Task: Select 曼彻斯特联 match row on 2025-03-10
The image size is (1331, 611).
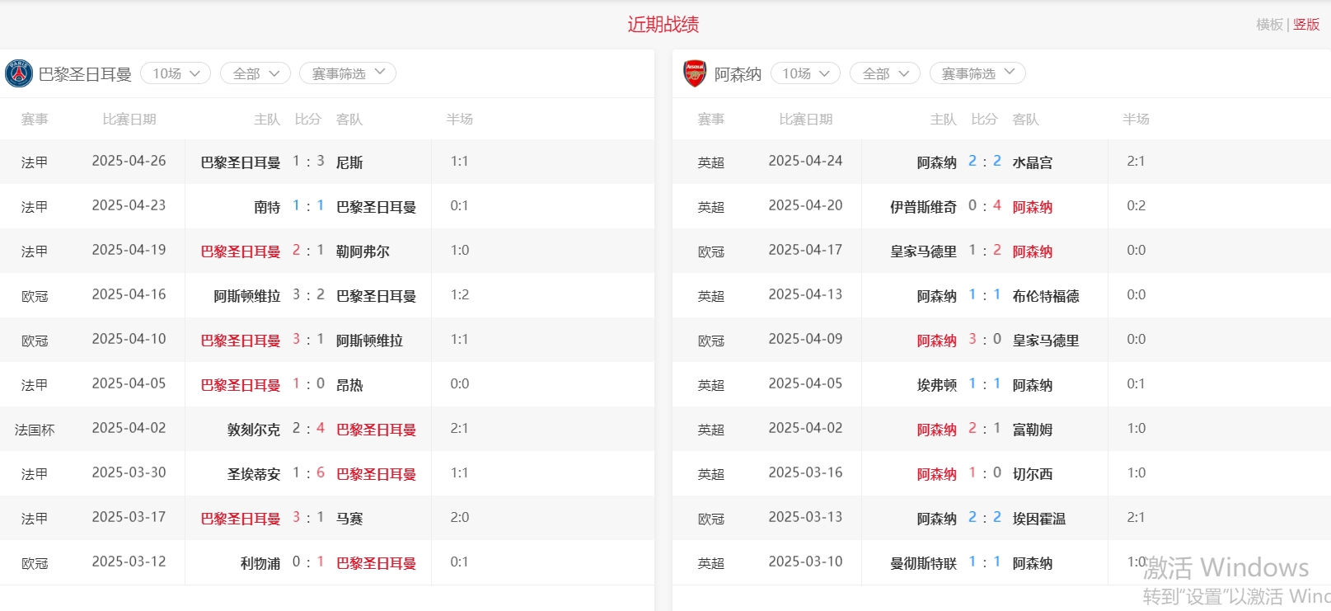Action: click(x=923, y=563)
